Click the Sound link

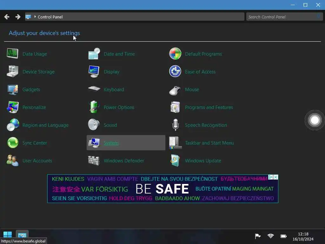coord(110,125)
